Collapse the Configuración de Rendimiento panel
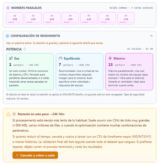 [x=151, y=36]
